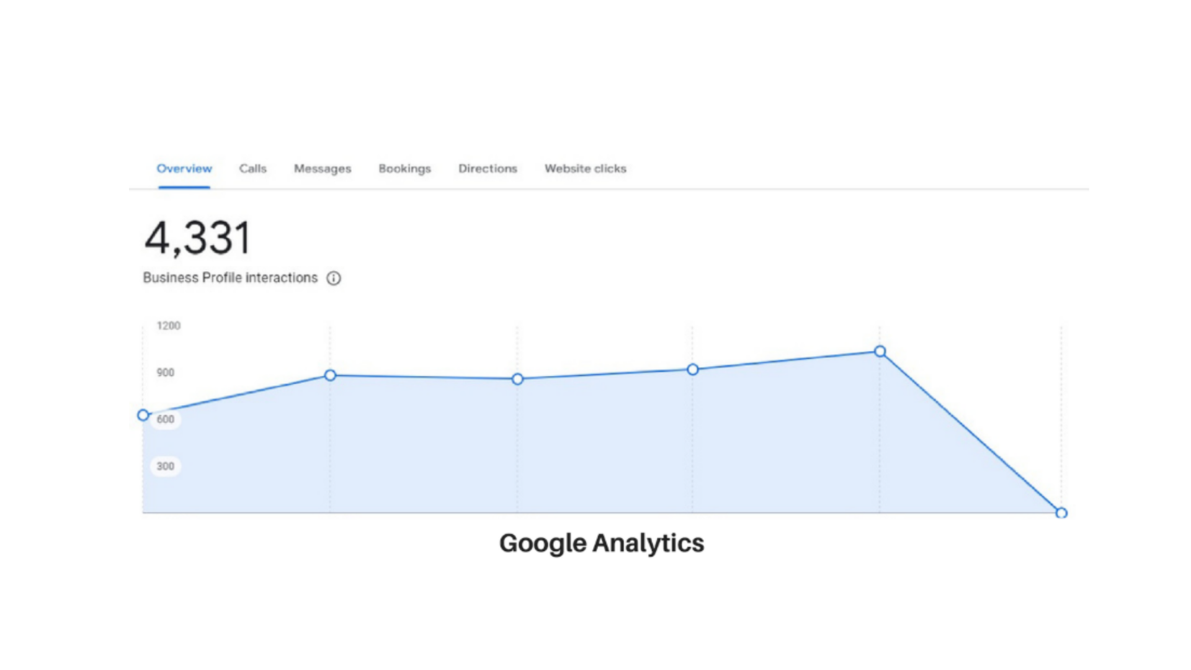Select the fourth data point on the line

point(693,370)
